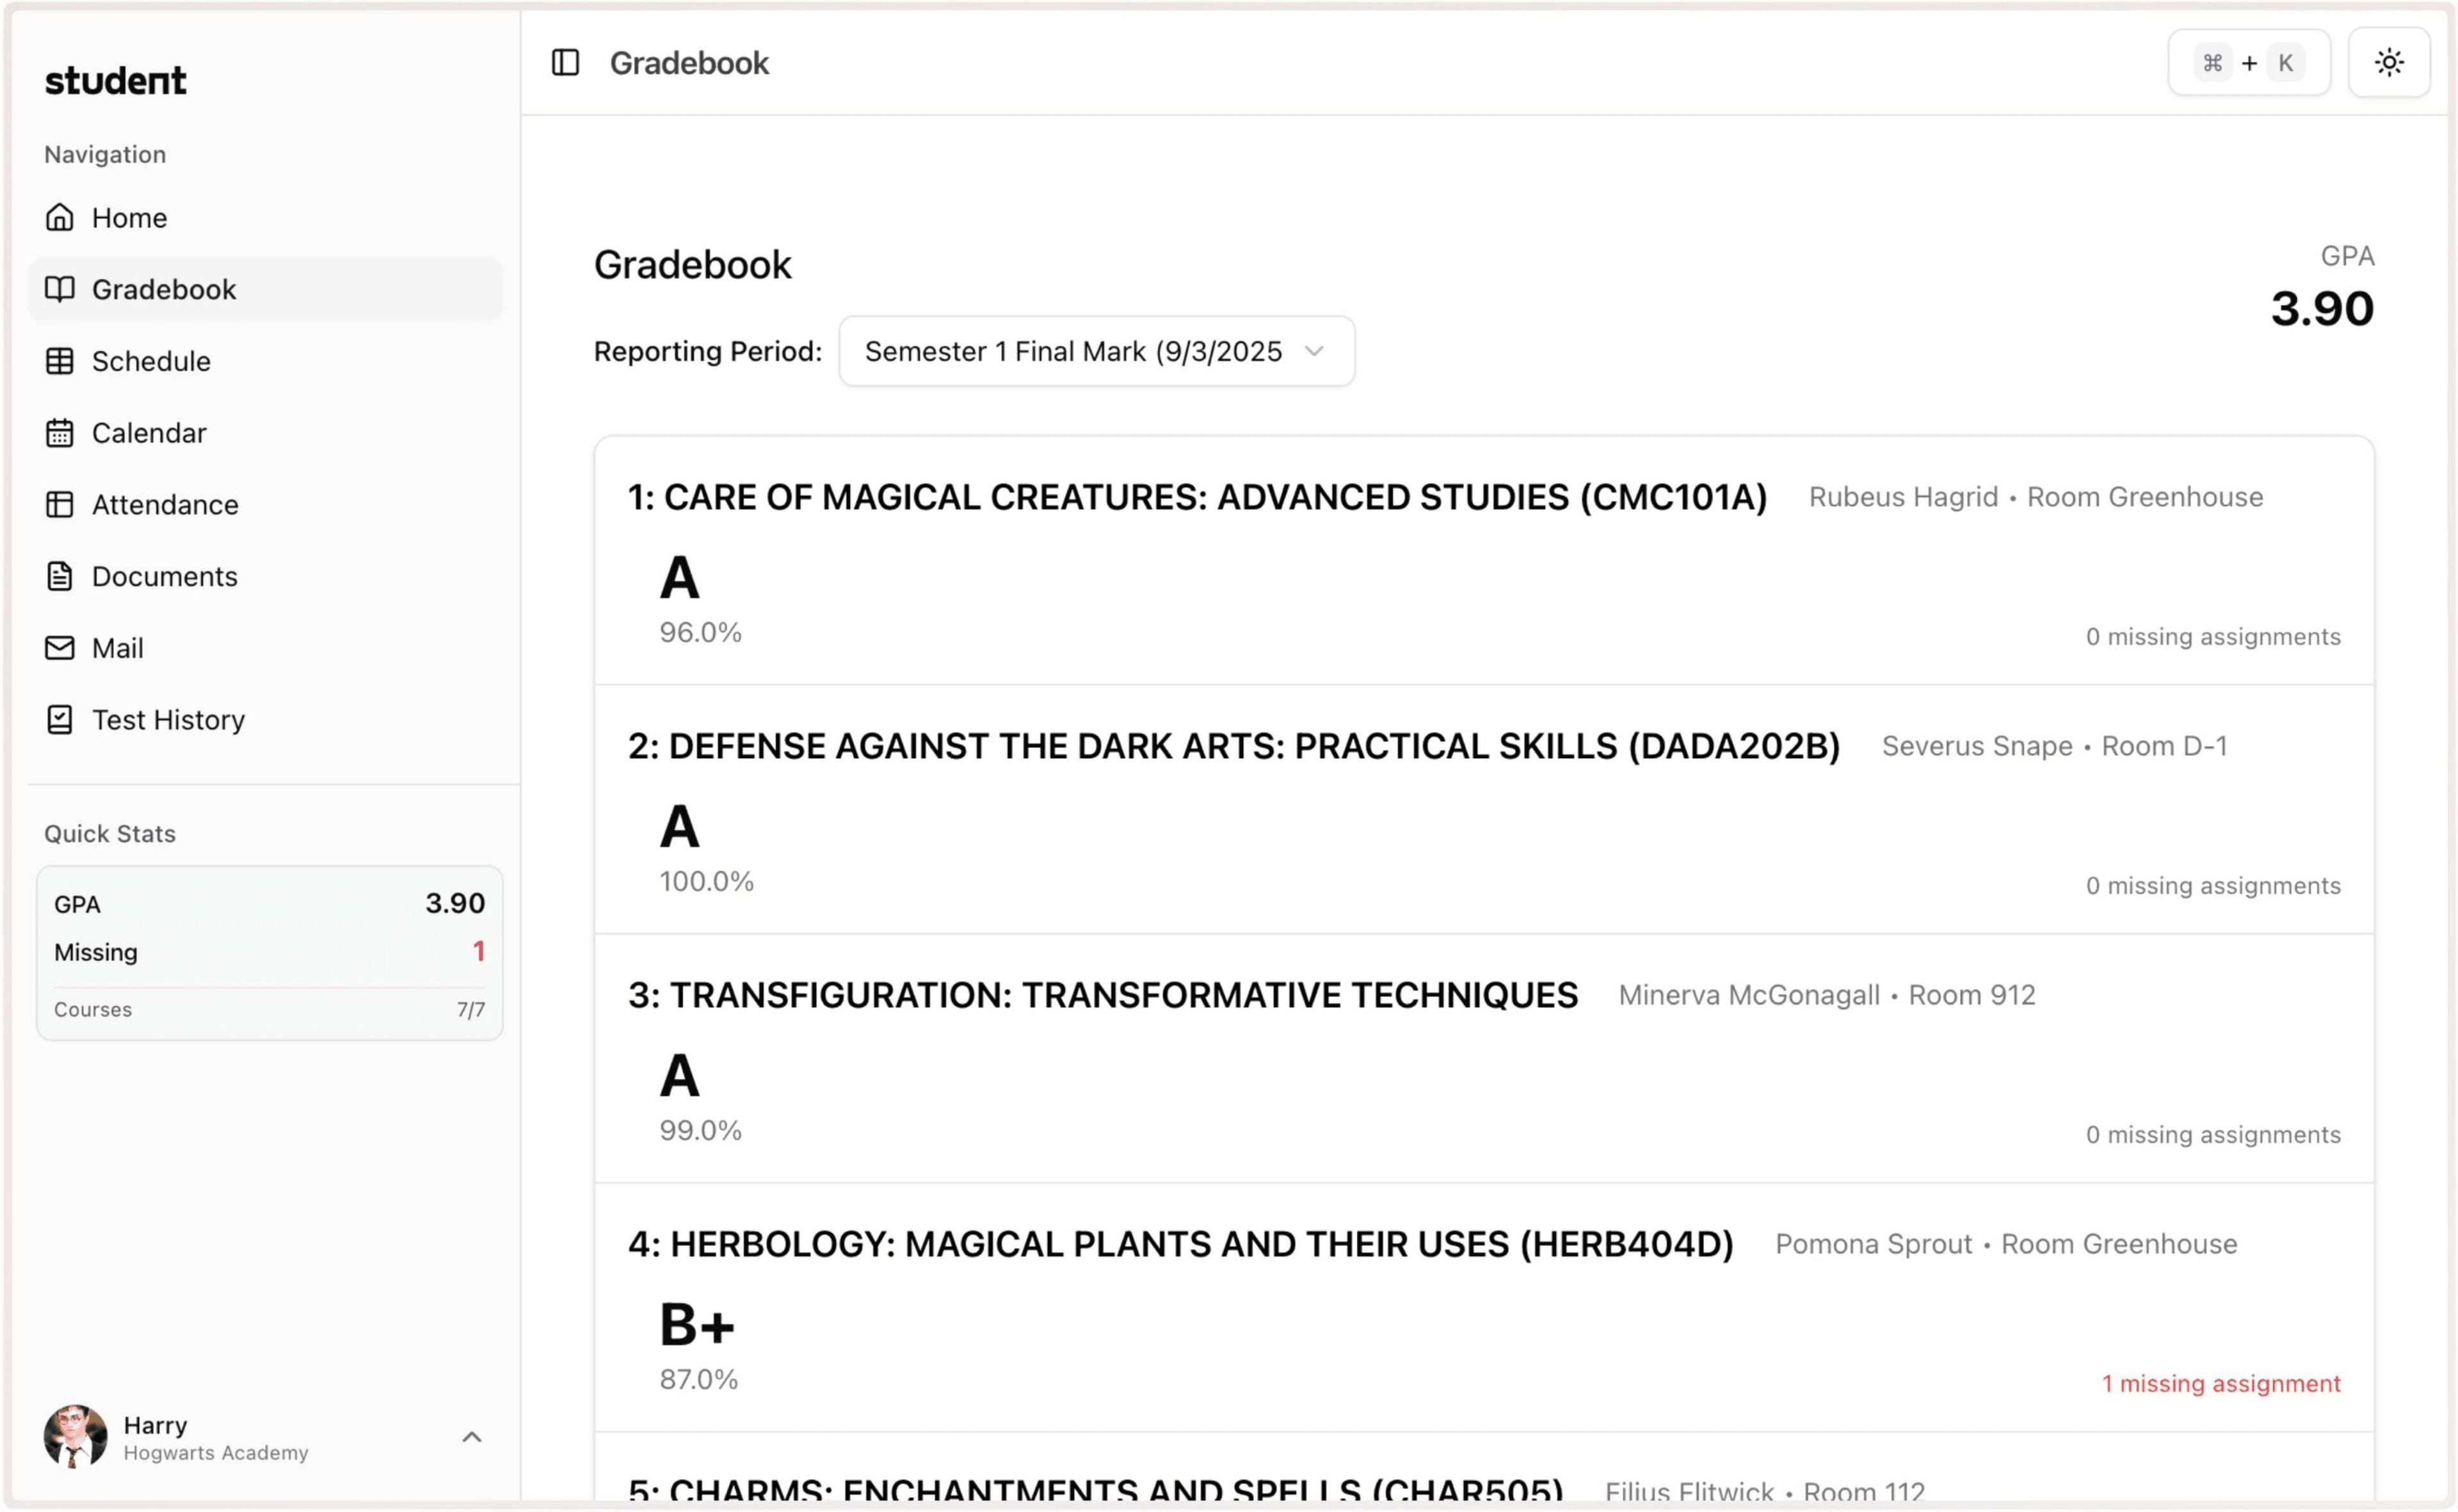Viewport: 2458px width, 1512px height.
Task: Expand the Semester 1 Final Mark selector
Action: pos(1095,351)
